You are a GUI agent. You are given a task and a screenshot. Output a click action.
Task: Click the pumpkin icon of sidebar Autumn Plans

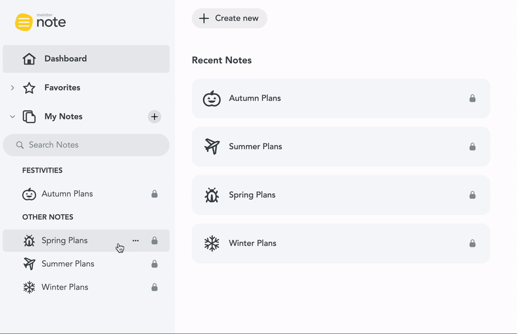coord(29,194)
